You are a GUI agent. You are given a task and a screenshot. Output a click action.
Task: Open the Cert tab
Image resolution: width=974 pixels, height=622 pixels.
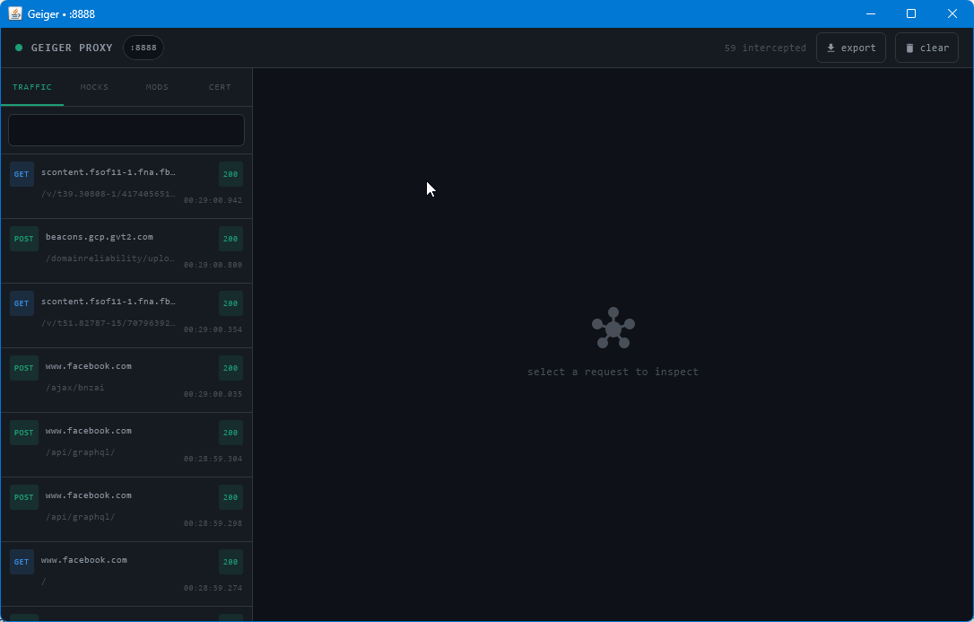pyautogui.click(x=220, y=87)
